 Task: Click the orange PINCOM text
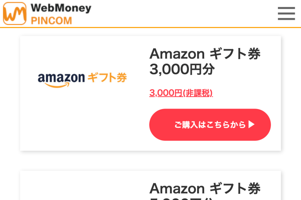[x=51, y=20]
